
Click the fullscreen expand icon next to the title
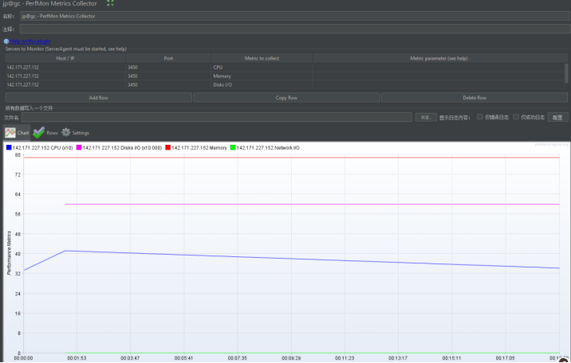point(110,3)
